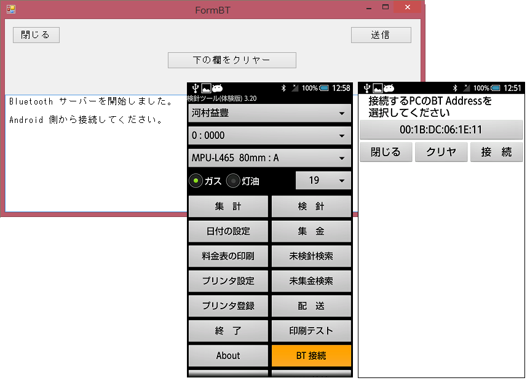Tap the 配 送 button
Viewport: 530px width, 383px height.
311,306
